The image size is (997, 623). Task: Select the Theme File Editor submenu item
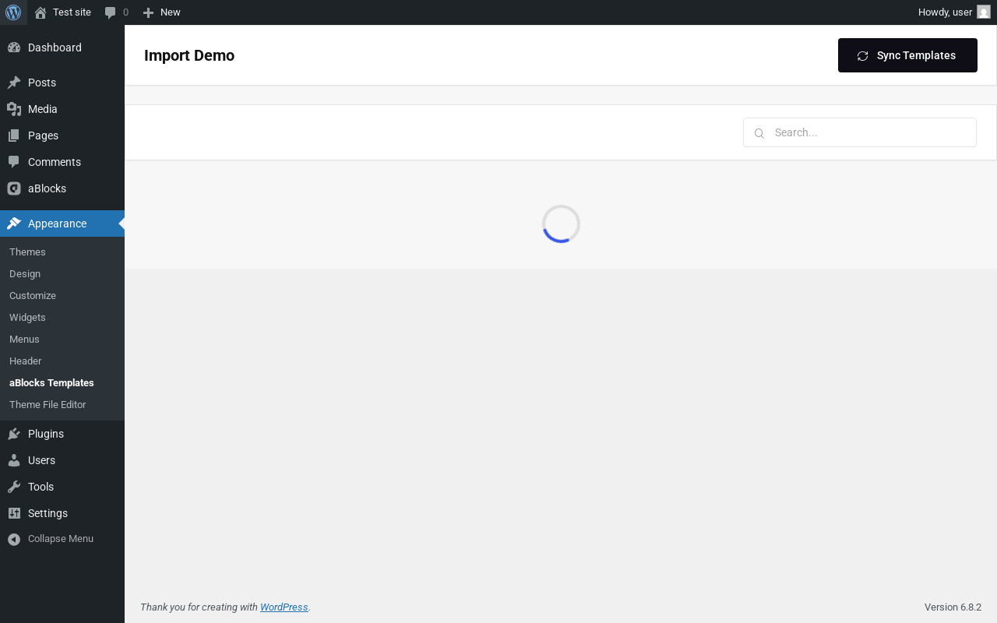pos(48,404)
